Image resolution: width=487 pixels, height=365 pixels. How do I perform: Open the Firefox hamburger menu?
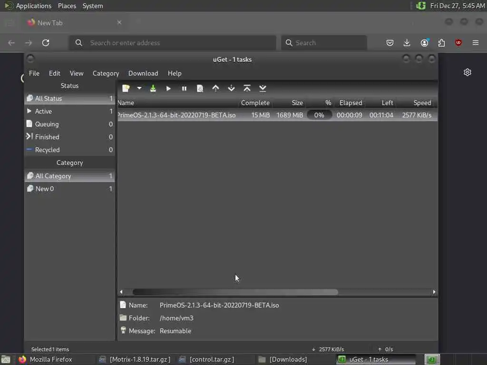click(x=476, y=43)
